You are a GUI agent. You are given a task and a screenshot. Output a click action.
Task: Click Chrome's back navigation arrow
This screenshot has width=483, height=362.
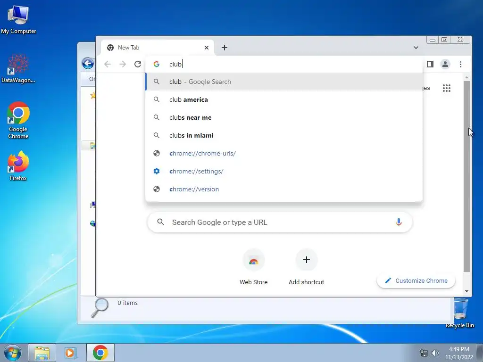pos(108,64)
